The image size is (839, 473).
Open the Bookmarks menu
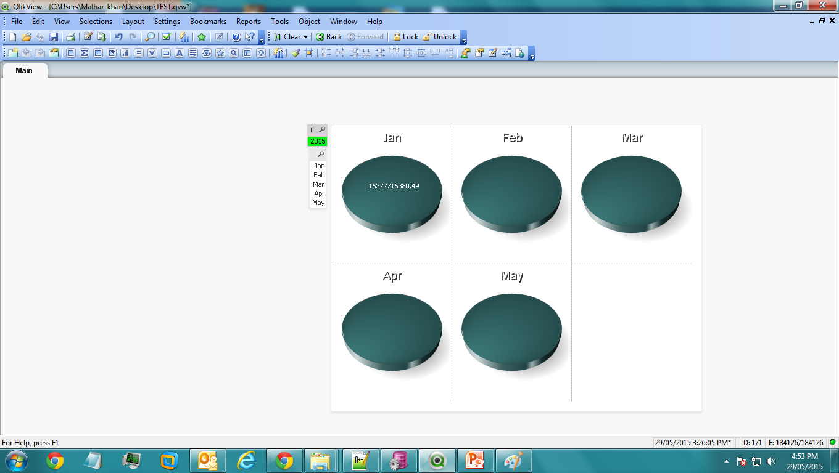(x=208, y=22)
